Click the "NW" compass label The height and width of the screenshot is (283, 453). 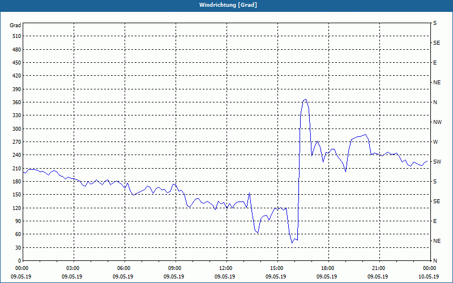point(437,122)
